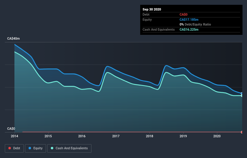Click the CA$17.185m equity value
This screenshot has height=158, width=247.
click(x=189, y=20)
